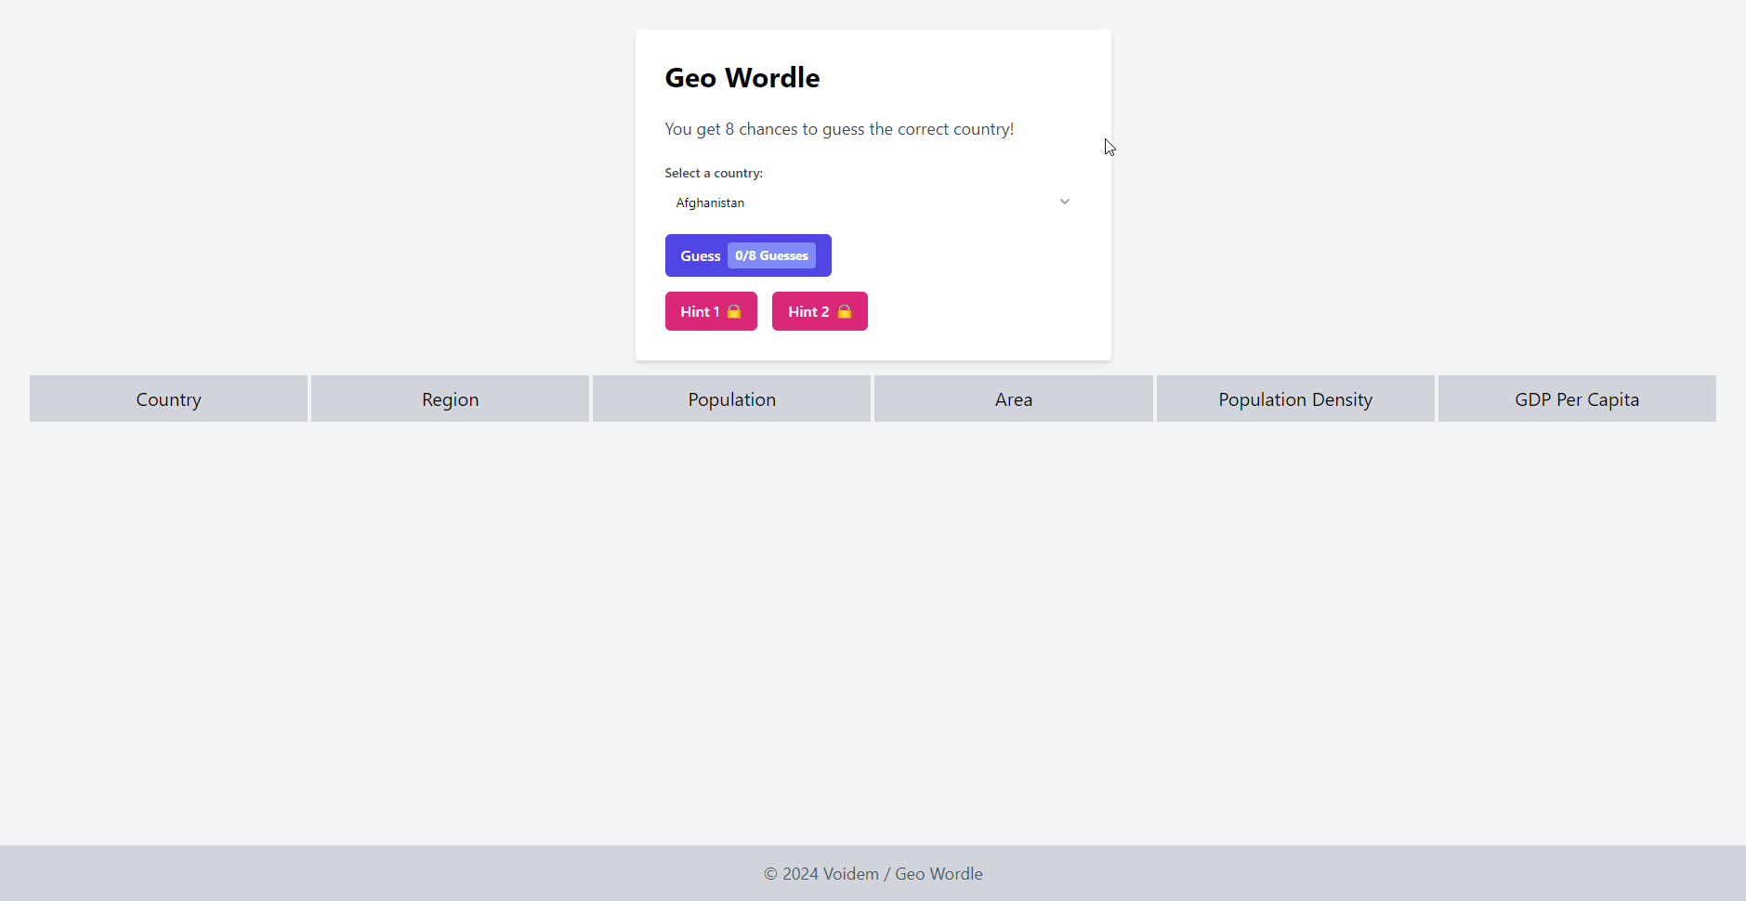
Task: Click the dropdown chevron beside Afghanistan
Action: (1064, 202)
